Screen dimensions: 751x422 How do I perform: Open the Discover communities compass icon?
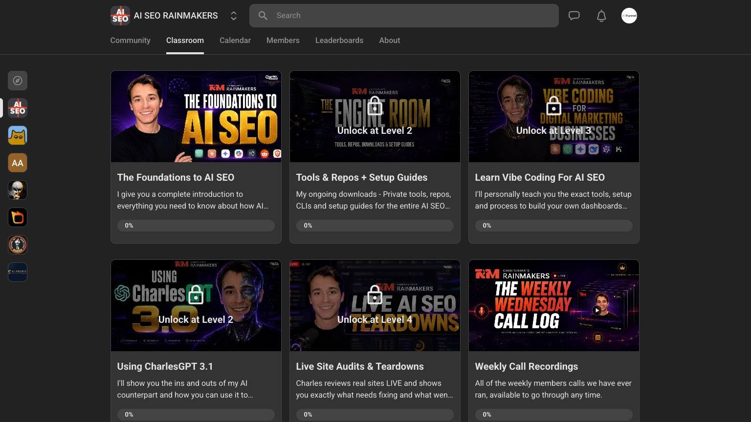click(x=18, y=81)
